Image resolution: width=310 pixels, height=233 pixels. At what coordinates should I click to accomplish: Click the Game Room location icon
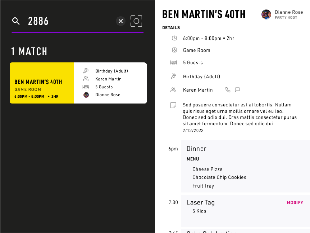click(174, 50)
